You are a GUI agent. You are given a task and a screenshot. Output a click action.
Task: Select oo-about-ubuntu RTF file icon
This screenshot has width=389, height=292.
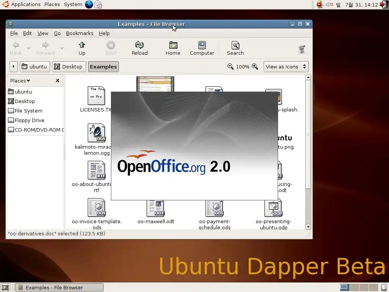[x=96, y=170]
